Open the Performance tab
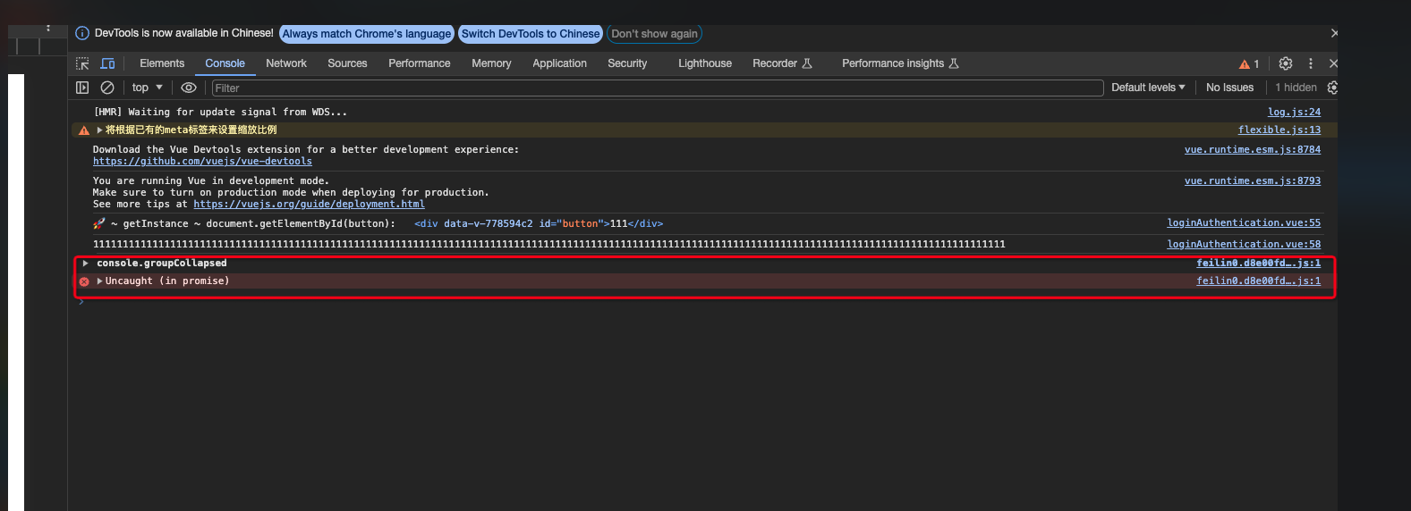Viewport: 1411px width, 511px height. [x=420, y=63]
